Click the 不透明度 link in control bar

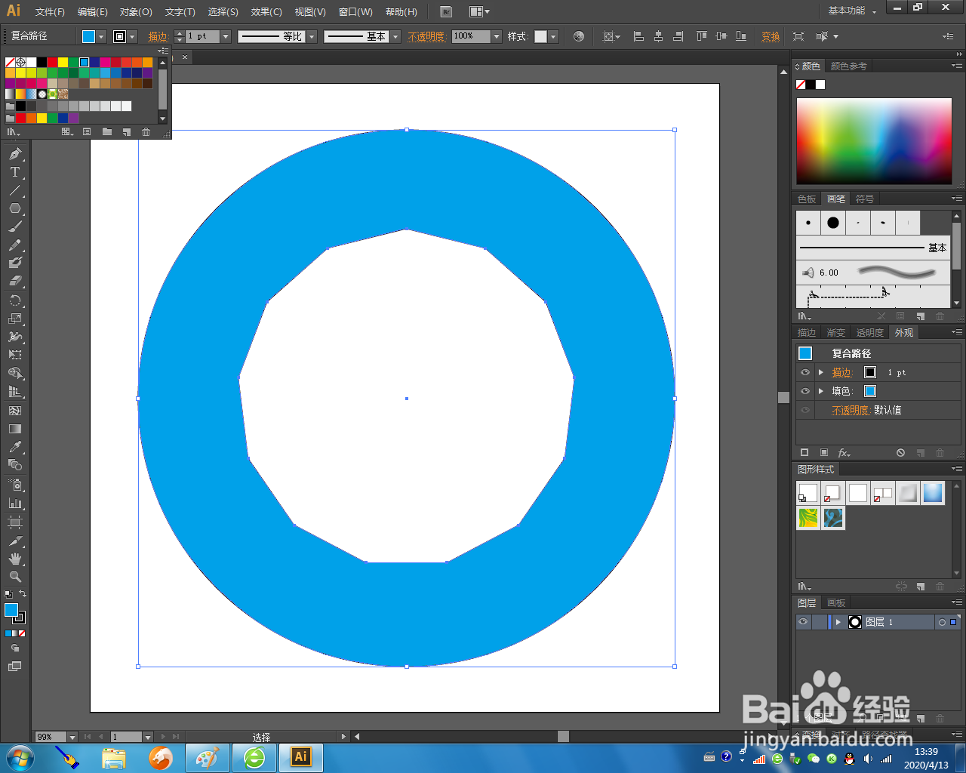coord(426,36)
